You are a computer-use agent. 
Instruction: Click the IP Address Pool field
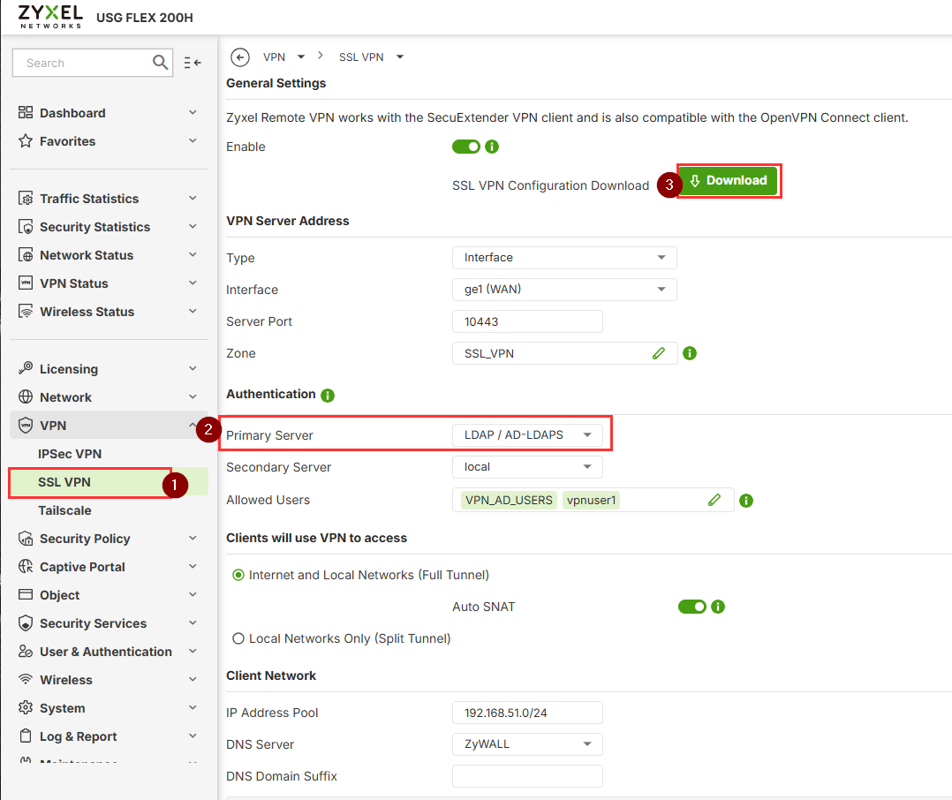(x=527, y=713)
